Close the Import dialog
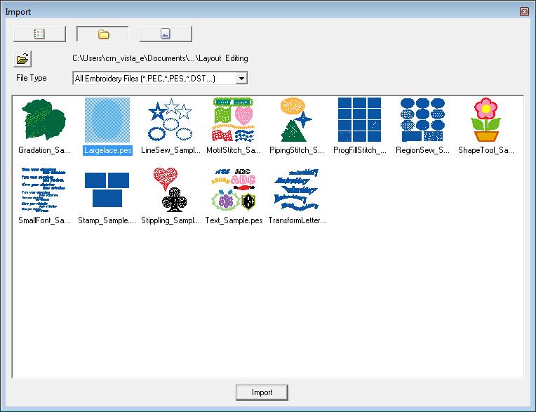The height and width of the screenshot is (412, 536). pyautogui.click(x=524, y=12)
